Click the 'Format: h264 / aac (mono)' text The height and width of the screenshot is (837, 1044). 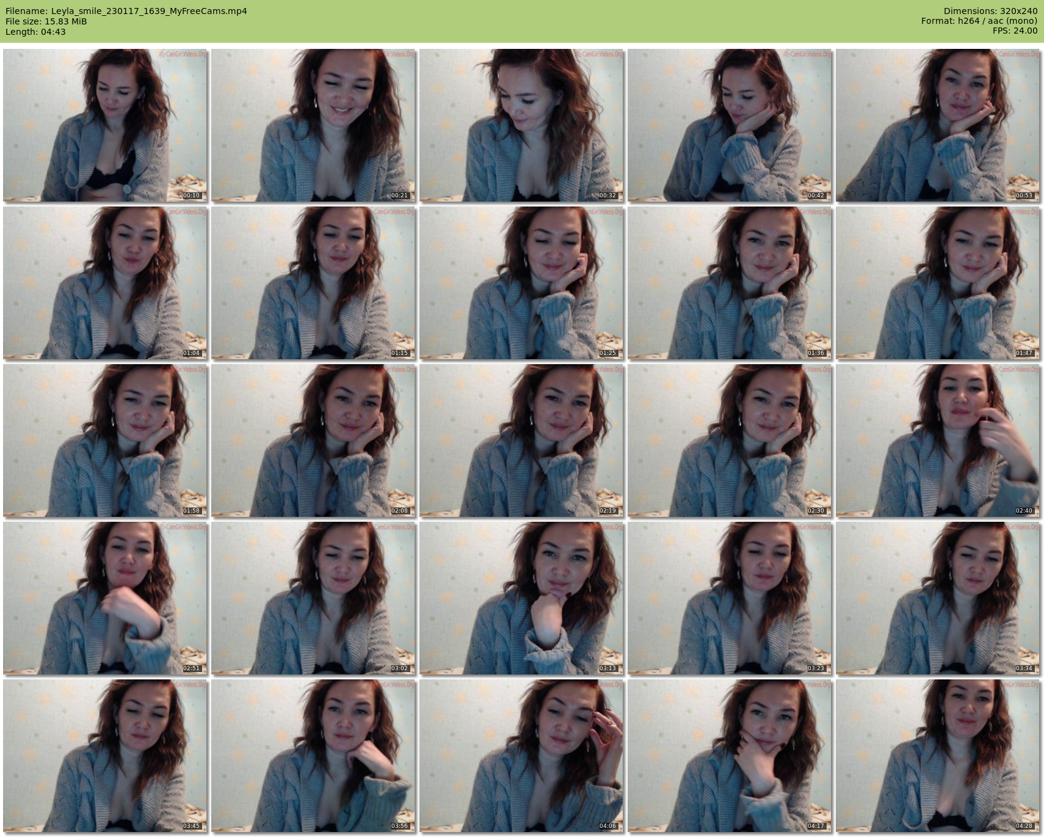[979, 21]
